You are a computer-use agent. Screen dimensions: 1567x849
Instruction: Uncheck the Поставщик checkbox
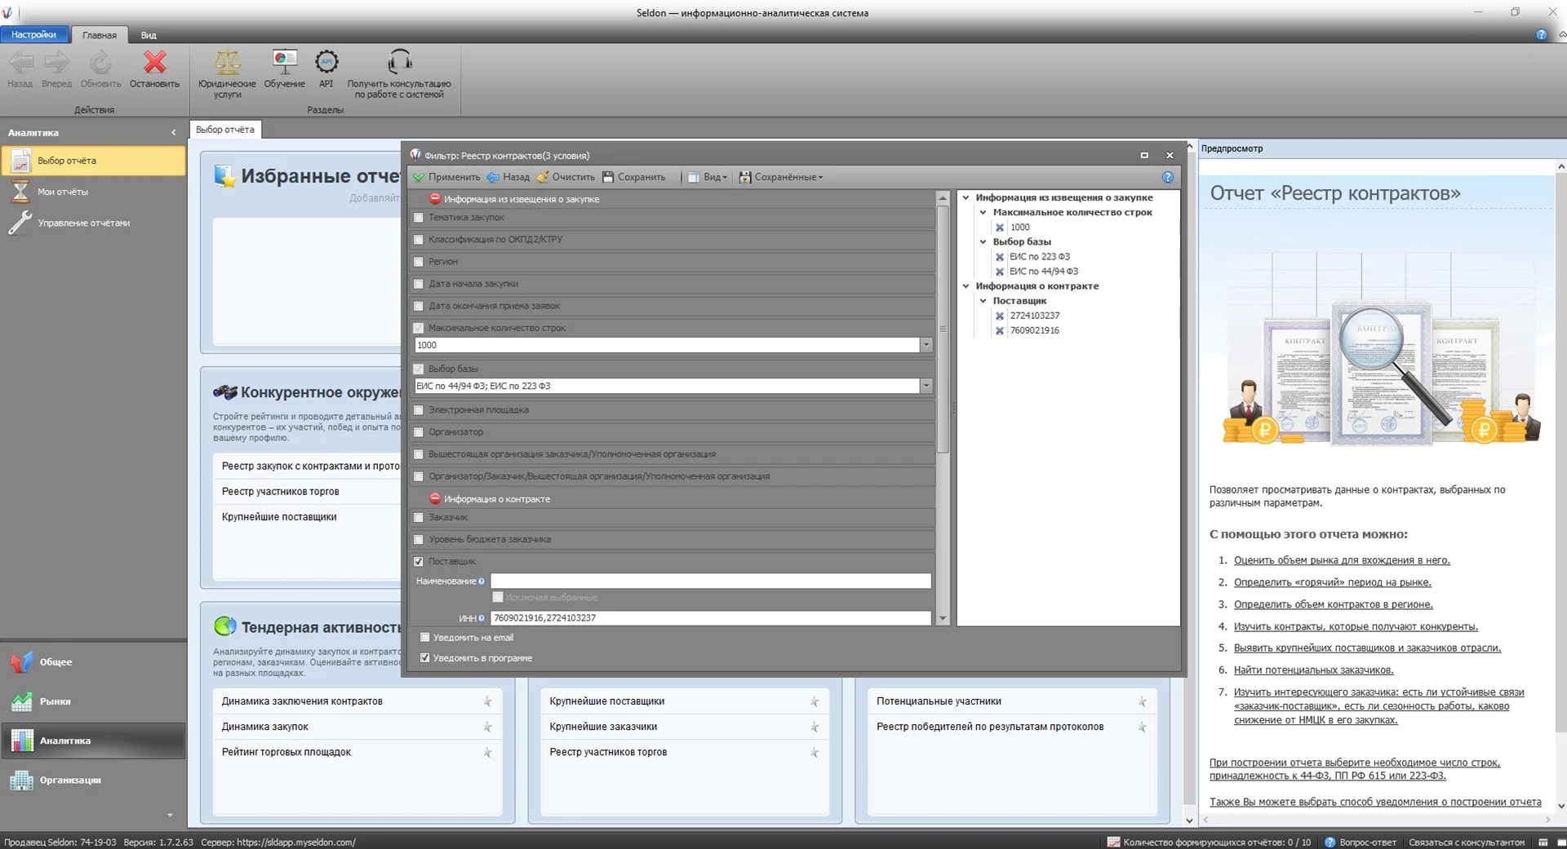click(419, 561)
